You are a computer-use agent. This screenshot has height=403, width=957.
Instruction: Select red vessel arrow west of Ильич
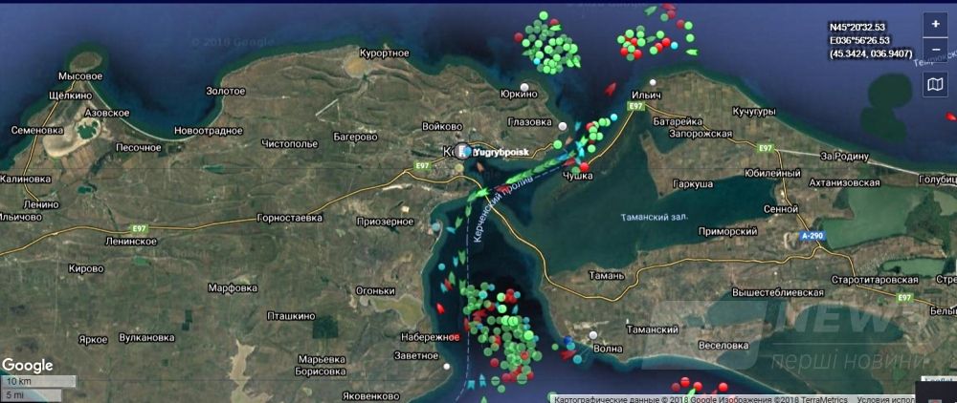[x=609, y=90]
